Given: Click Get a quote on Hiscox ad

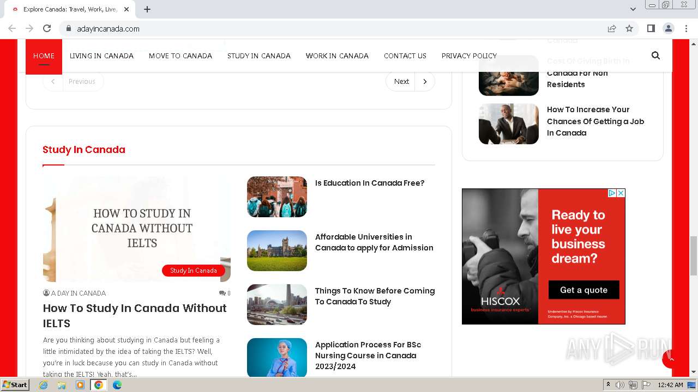Looking at the screenshot, I should [x=584, y=290].
